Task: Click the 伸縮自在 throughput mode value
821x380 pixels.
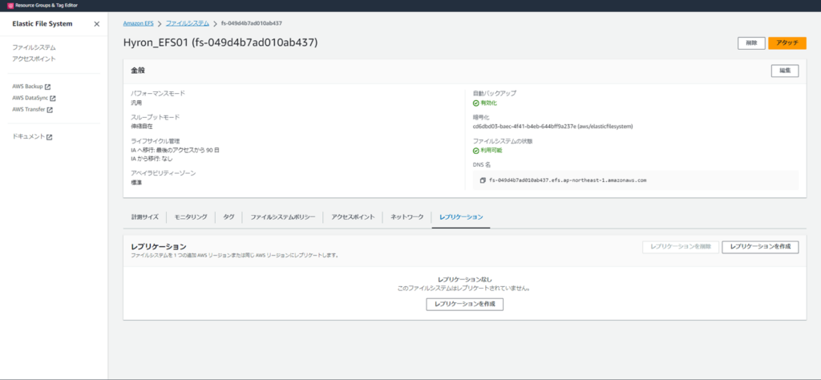Action: (141, 127)
